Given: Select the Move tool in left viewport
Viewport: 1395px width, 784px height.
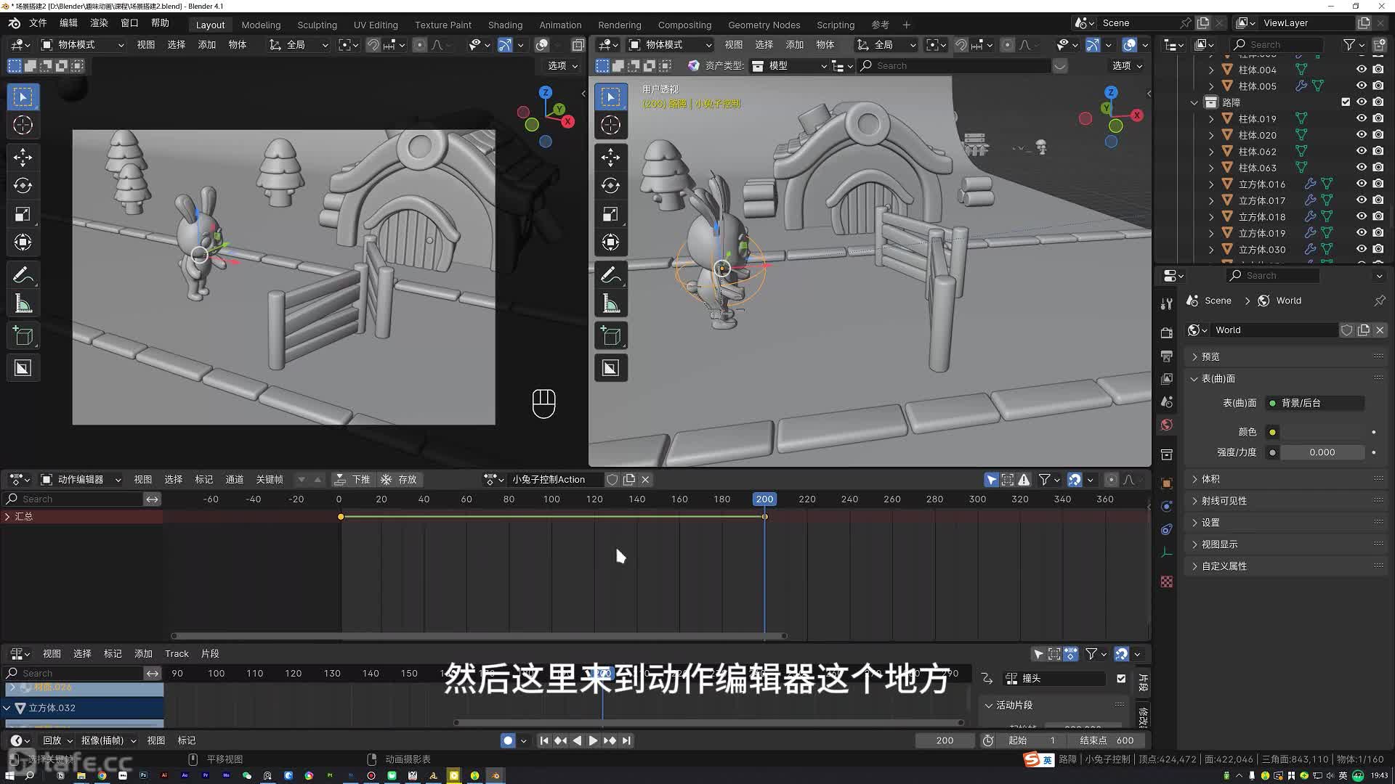Looking at the screenshot, I should point(23,157).
